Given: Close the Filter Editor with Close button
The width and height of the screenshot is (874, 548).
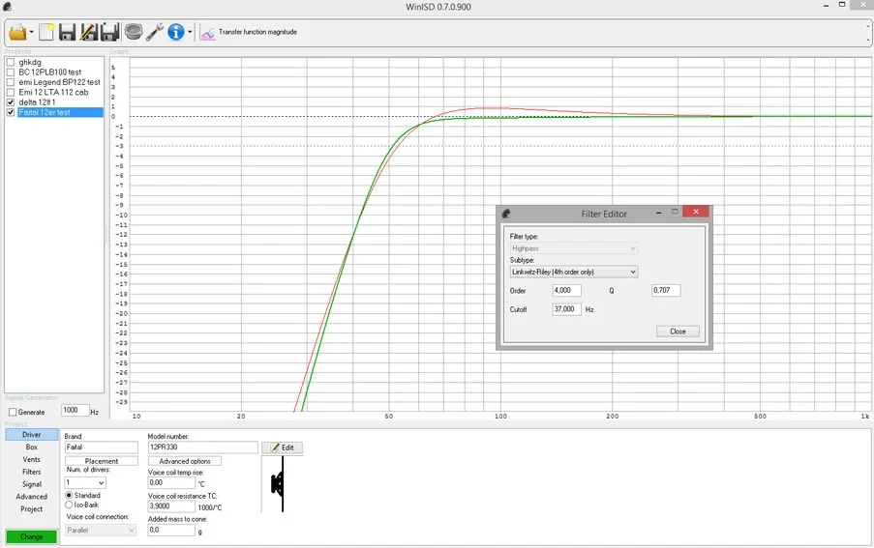Looking at the screenshot, I should pyautogui.click(x=677, y=332).
